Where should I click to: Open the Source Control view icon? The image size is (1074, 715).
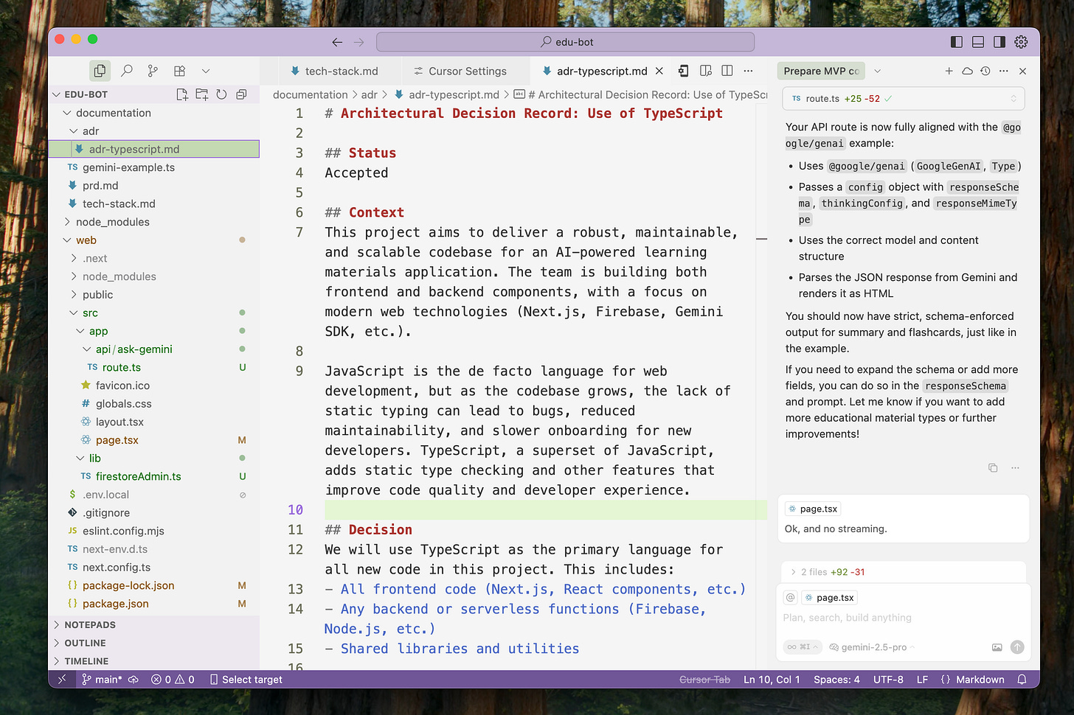click(x=153, y=71)
